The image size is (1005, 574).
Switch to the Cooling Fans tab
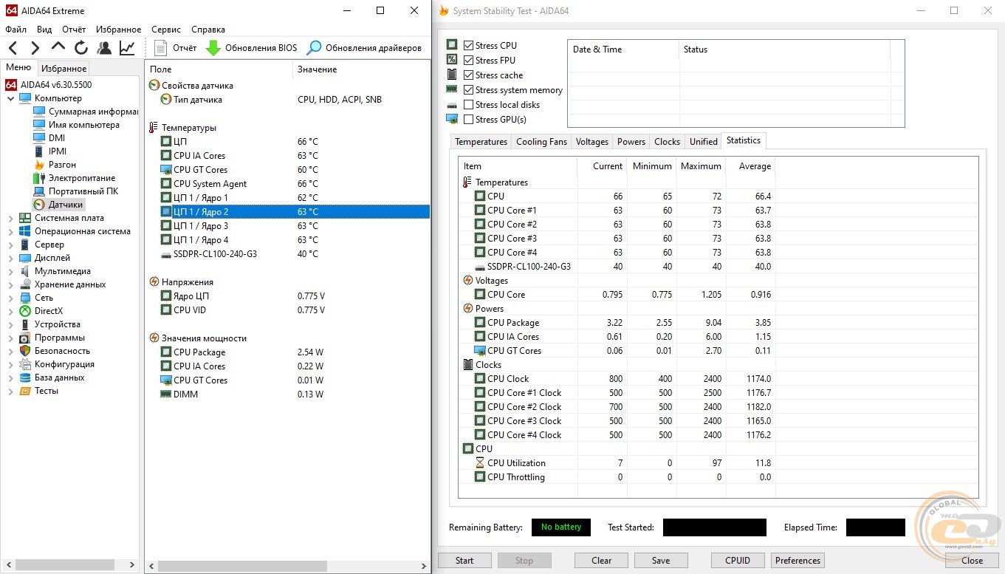click(x=541, y=142)
